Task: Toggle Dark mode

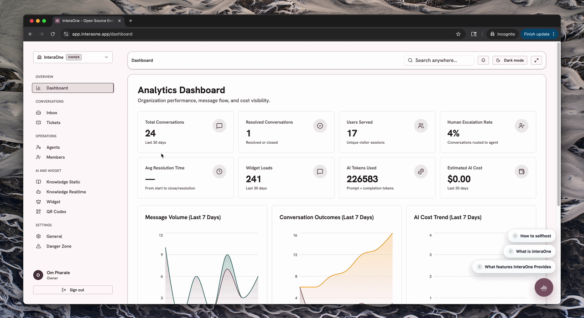Action: (x=510, y=60)
